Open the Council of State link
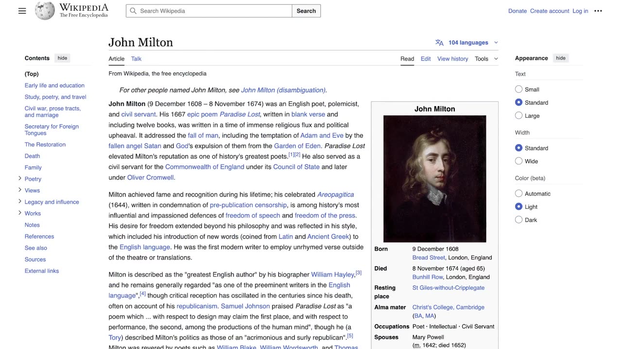The width and height of the screenshot is (622, 349). coord(296,167)
